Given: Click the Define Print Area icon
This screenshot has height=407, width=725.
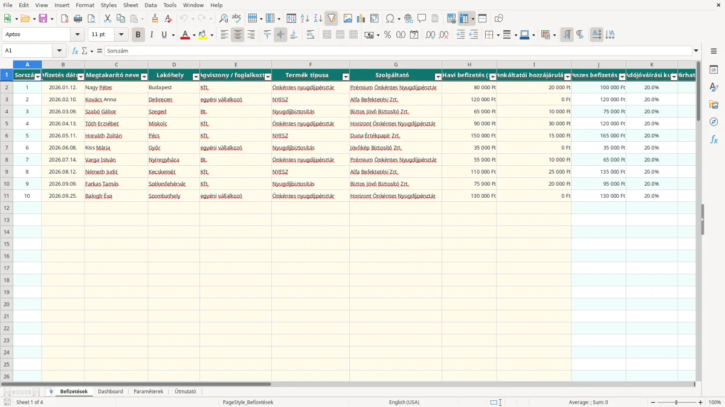Looking at the screenshot, I should pos(451,19).
